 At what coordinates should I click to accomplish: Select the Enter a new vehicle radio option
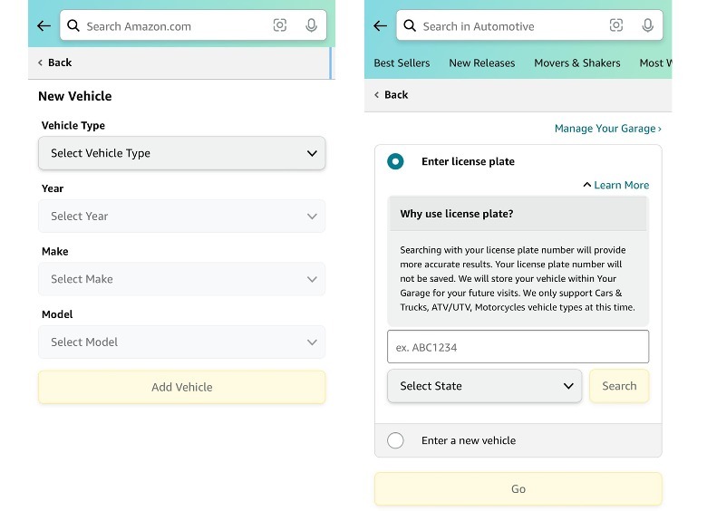pyautogui.click(x=395, y=440)
